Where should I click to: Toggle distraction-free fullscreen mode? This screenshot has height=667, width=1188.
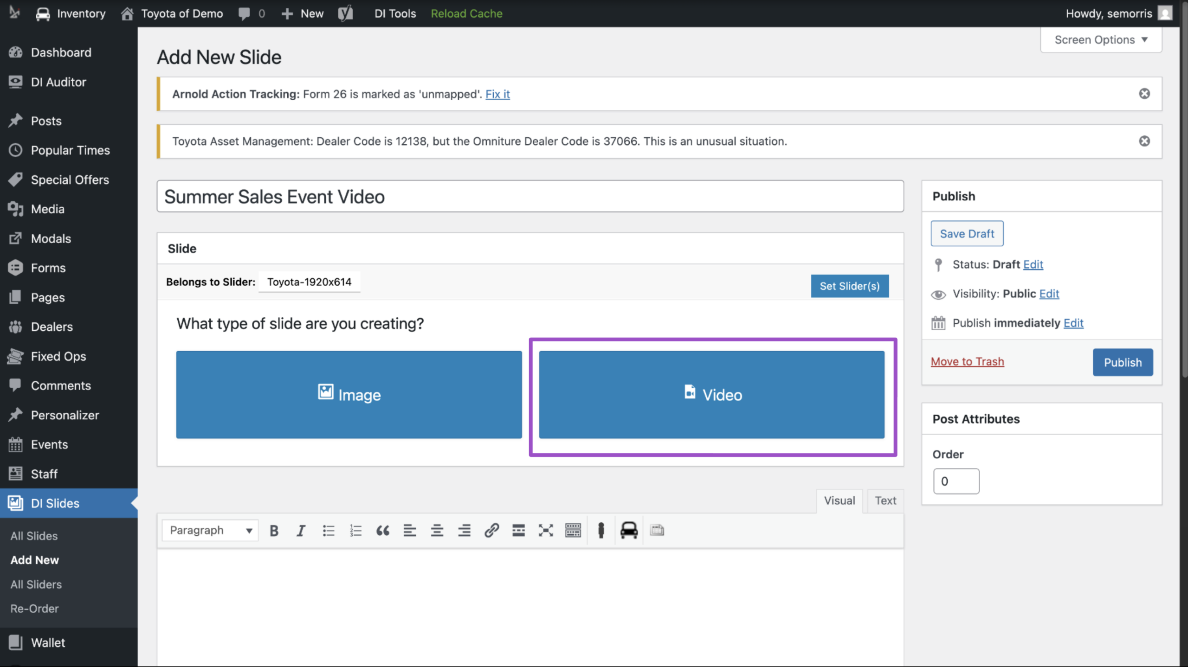click(x=546, y=530)
